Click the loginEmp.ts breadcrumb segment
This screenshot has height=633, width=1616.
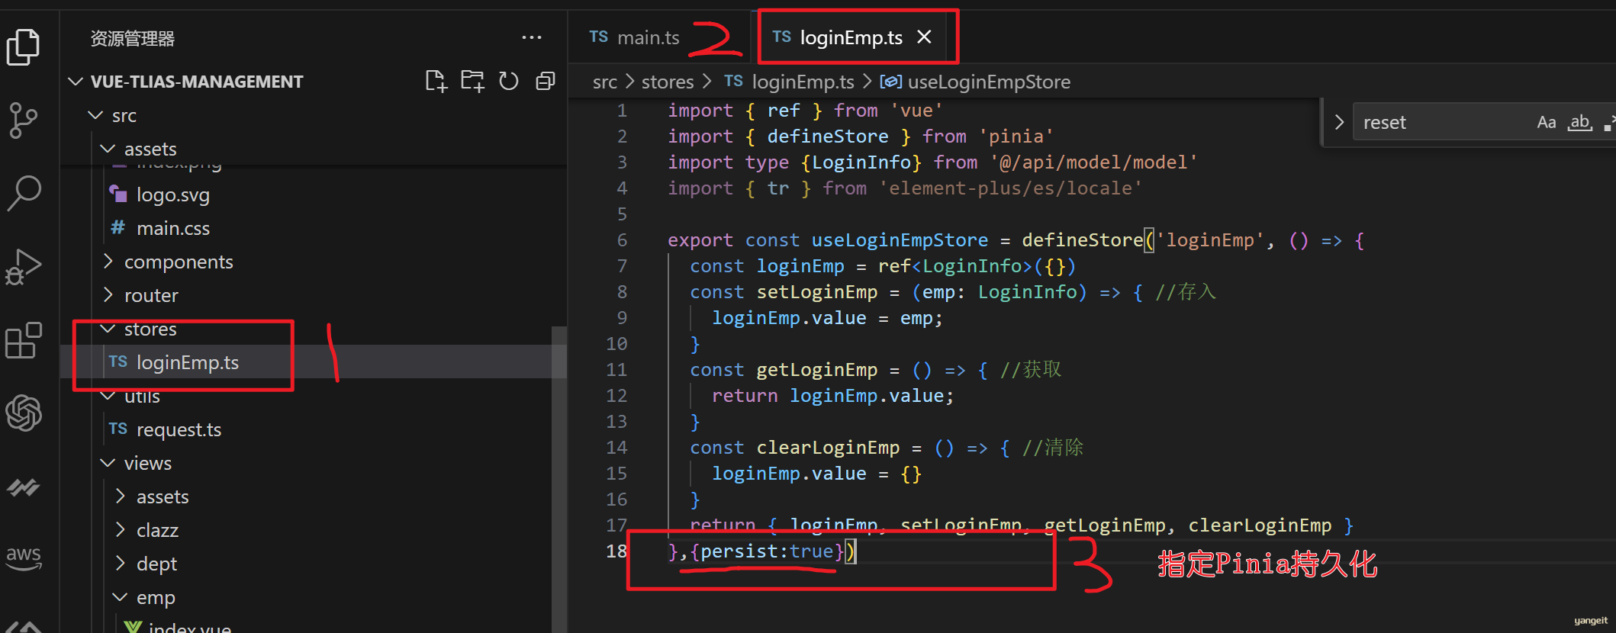point(803,82)
